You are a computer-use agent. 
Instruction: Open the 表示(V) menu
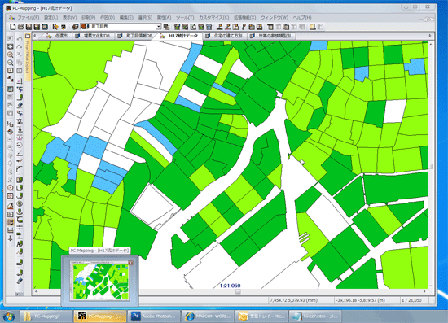click(70, 18)
